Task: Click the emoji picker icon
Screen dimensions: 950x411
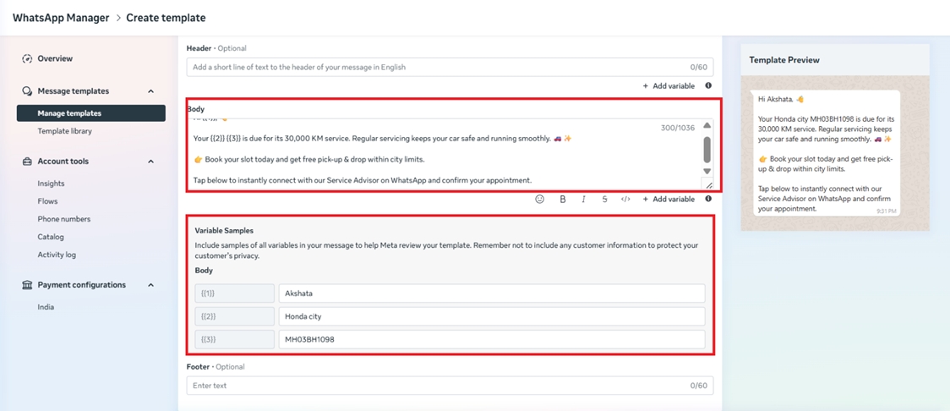Action: point(539,200)
